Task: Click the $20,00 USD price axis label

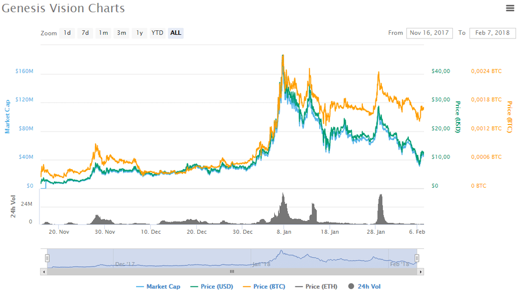Action: (441, 128)
